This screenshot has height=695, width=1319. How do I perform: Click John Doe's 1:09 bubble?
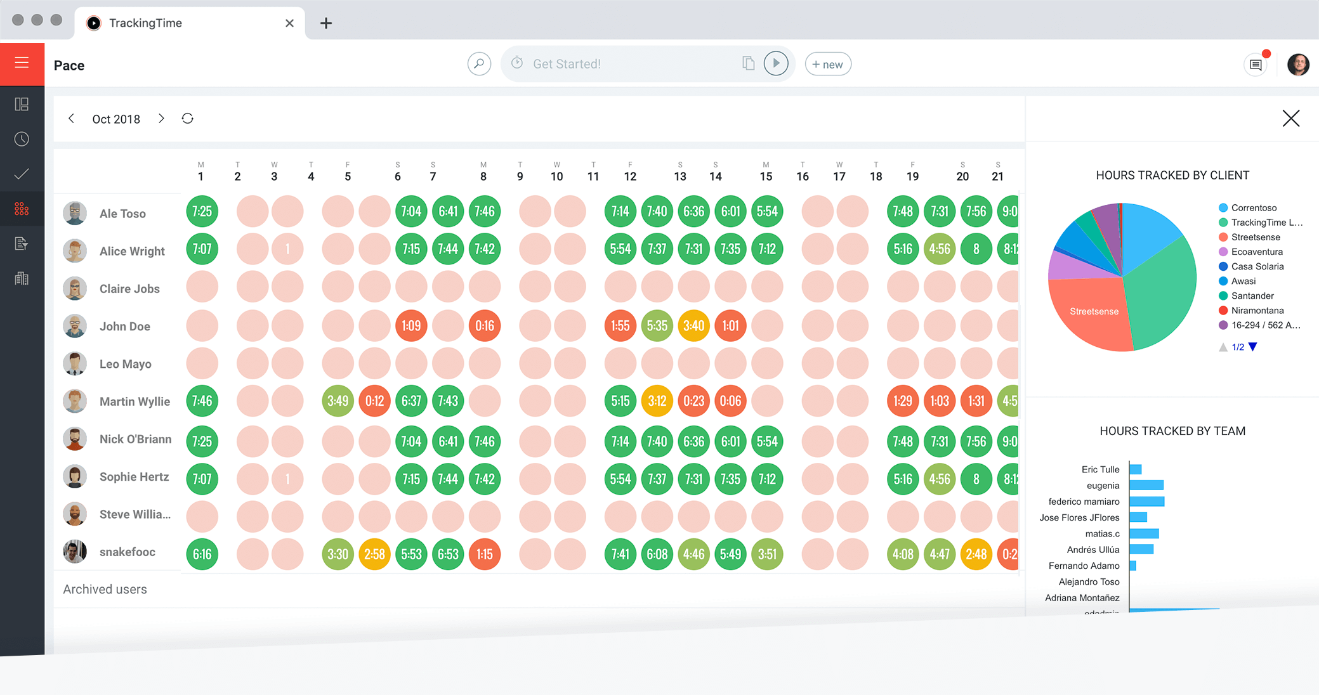pyautogui.click(x=411, y=326)
